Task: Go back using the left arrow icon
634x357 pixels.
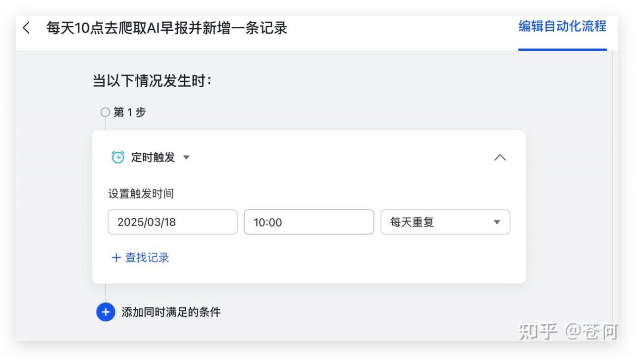Action: (26, 28)
